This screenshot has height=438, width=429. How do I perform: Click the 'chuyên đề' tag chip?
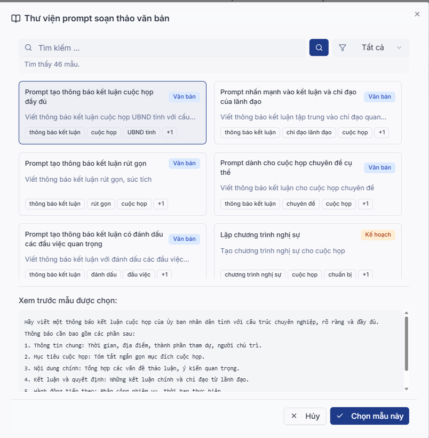301,204
